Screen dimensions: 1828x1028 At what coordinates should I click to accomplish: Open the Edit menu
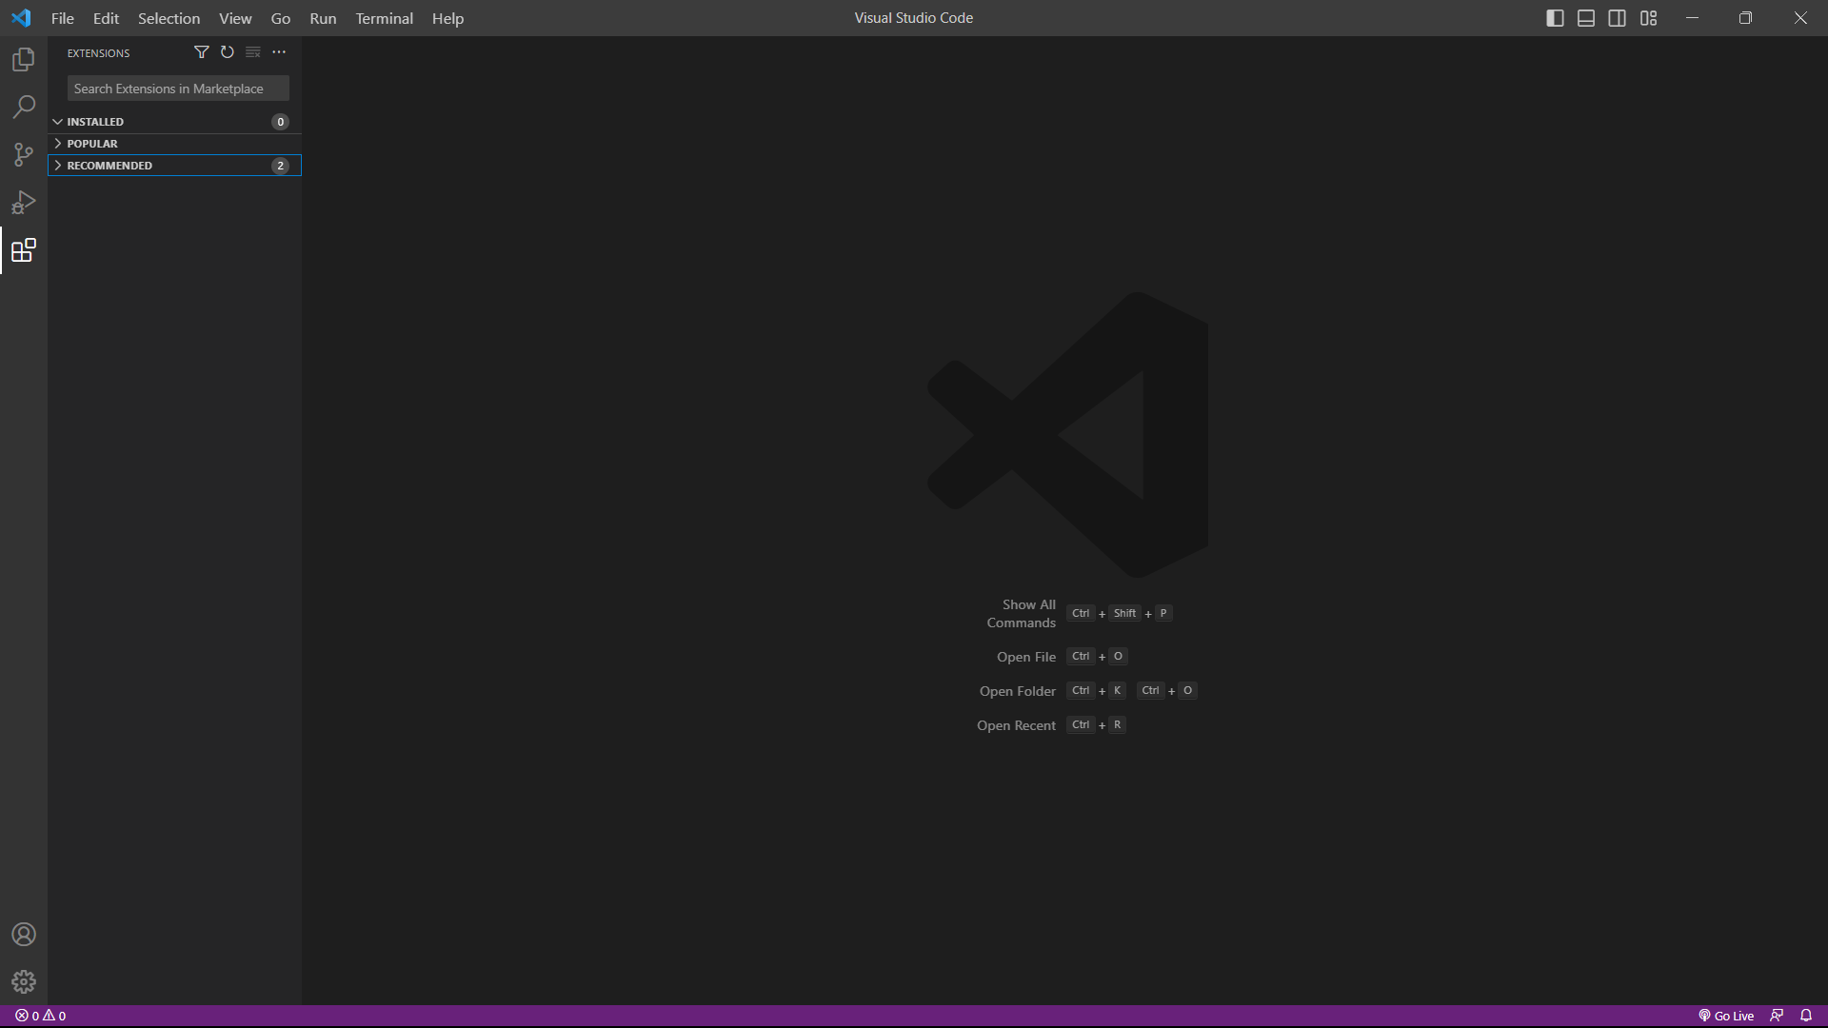tap(106, 18)
